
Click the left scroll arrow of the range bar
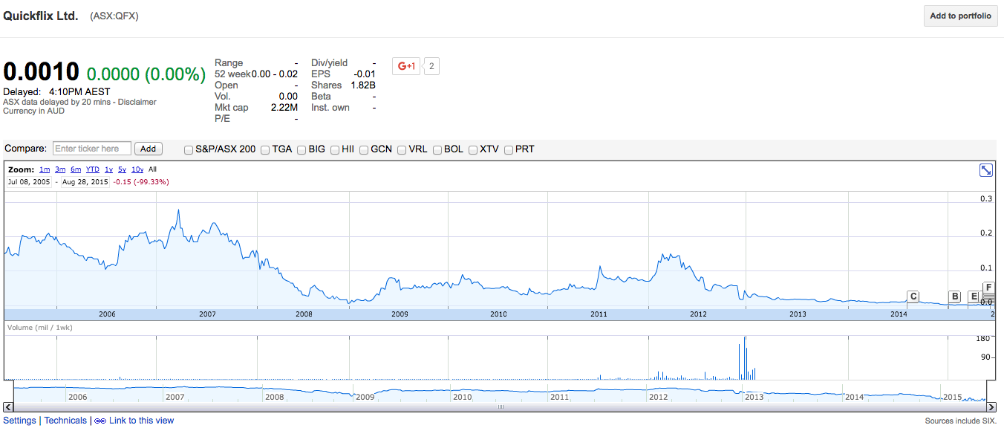pyautogui.click(x=8, y=407)
